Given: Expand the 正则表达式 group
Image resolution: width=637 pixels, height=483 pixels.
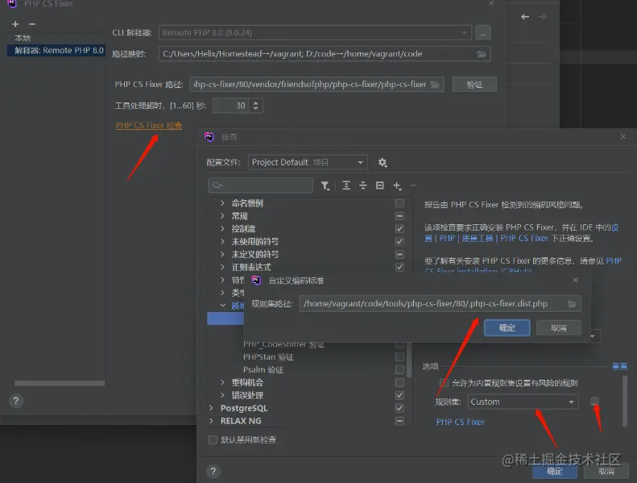Looking at the screenshot, I should [222, 267].
